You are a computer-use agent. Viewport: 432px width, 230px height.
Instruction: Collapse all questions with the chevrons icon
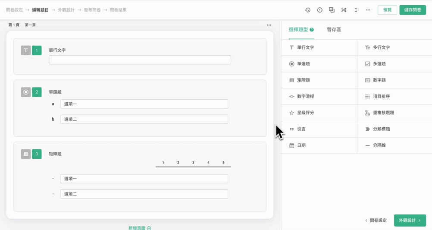(356, 10)
